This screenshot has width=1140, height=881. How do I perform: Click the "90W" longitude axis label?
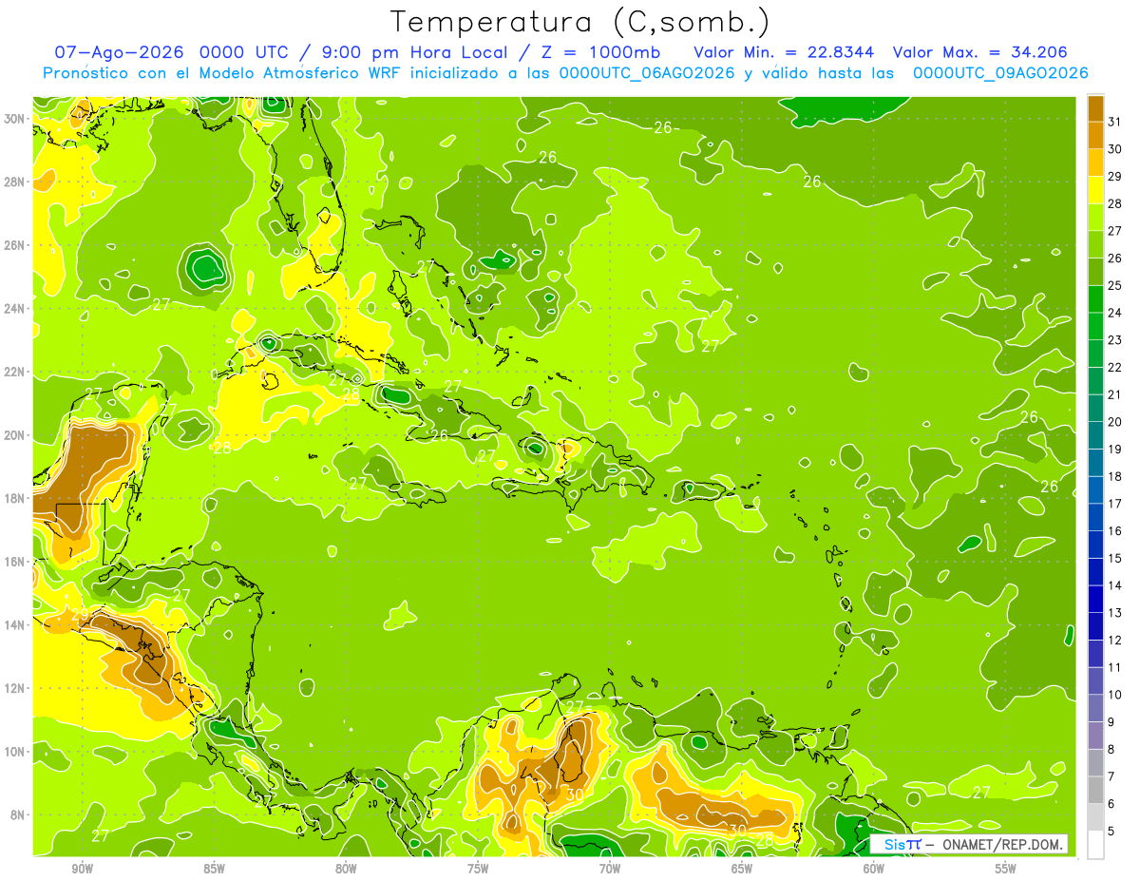click(83, 869)
